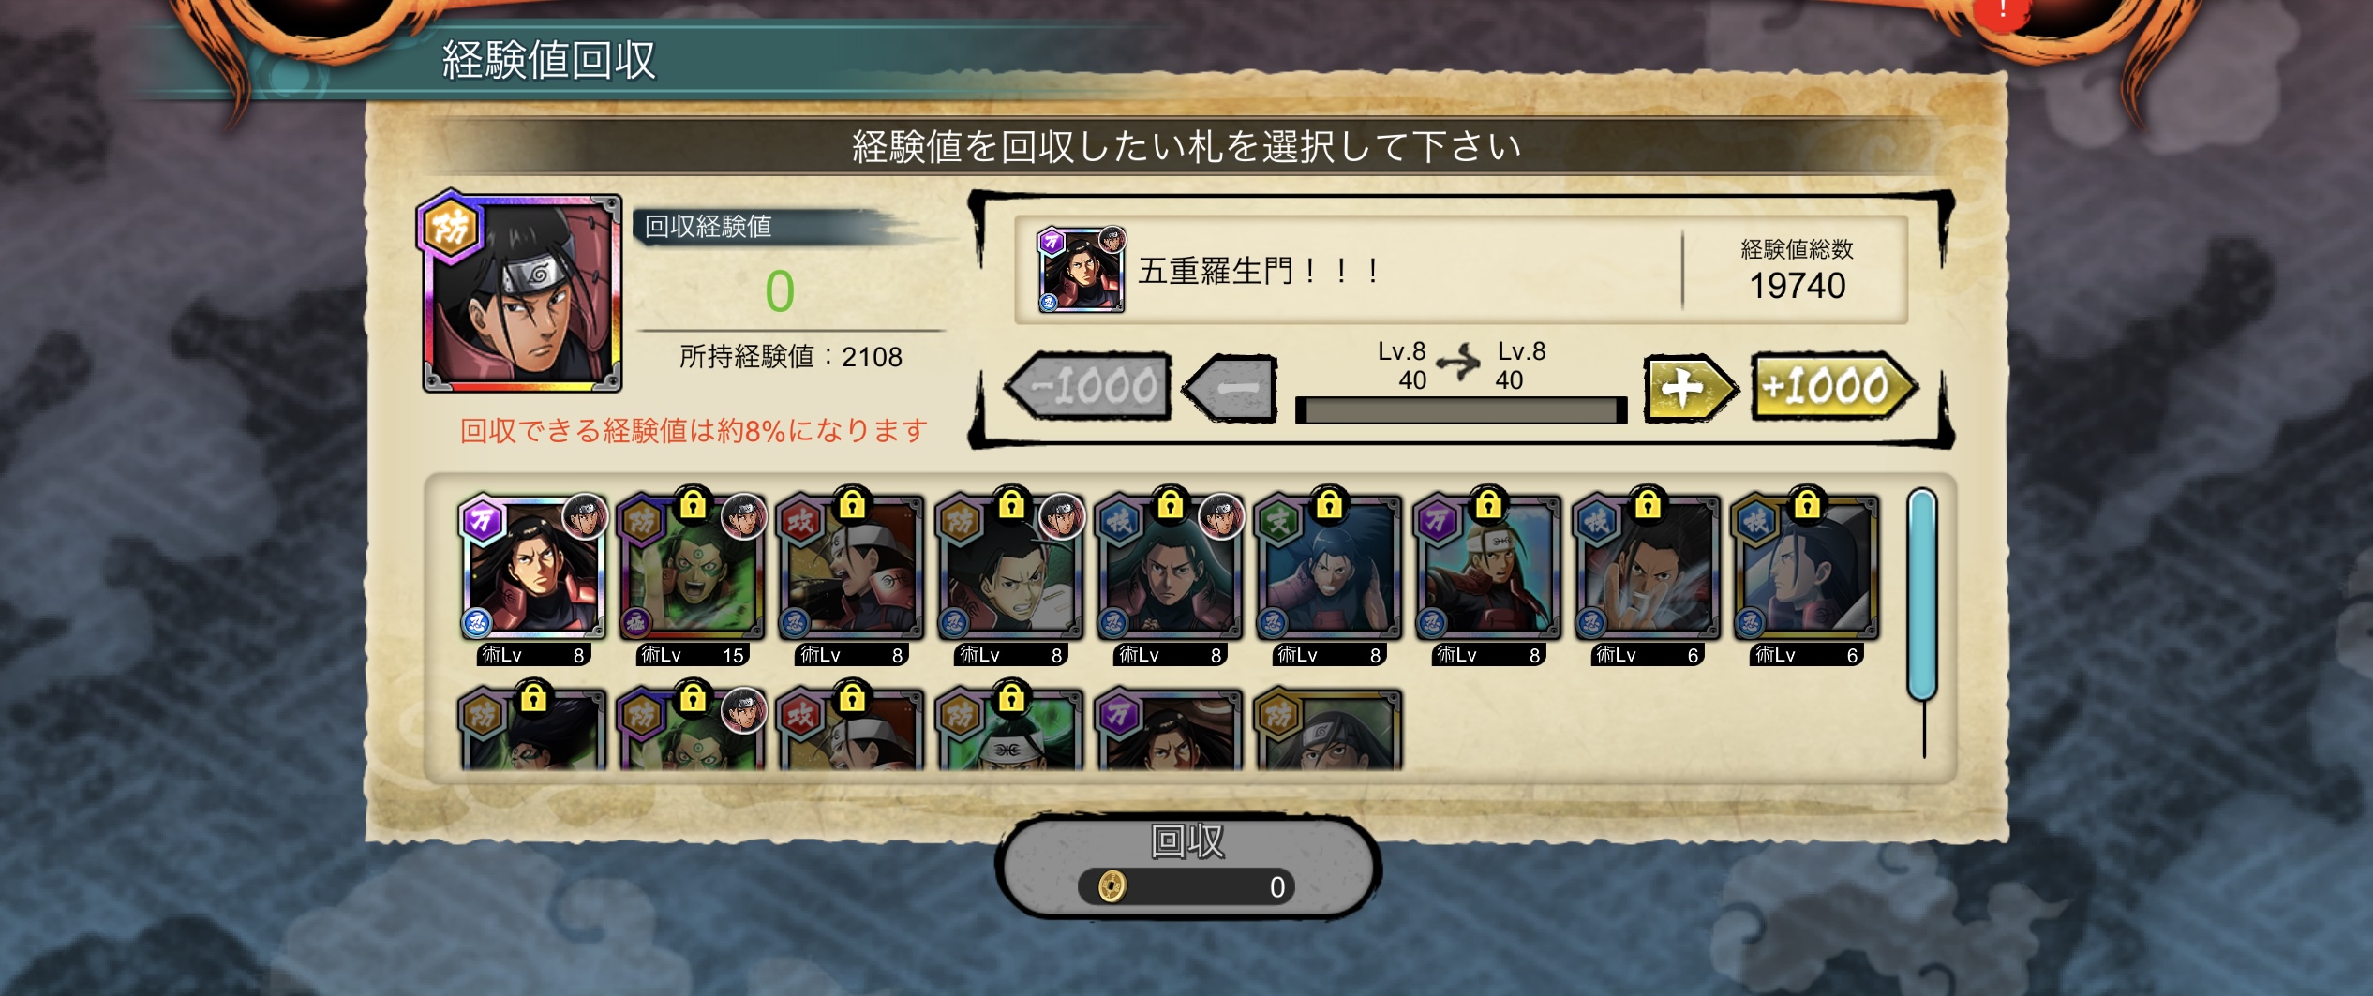This screenshot has height=996, width=2373.
Task: Tap the experience level progress bar
Action: [x=1460, y=410]
